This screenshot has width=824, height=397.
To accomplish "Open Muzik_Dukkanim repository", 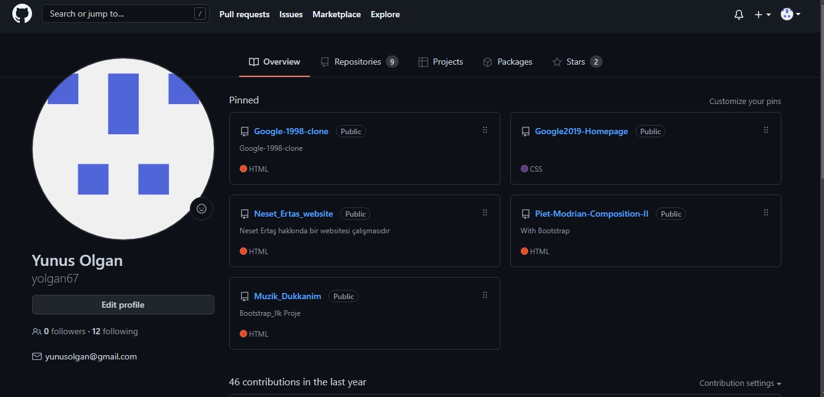I will [x=287, y=296].
